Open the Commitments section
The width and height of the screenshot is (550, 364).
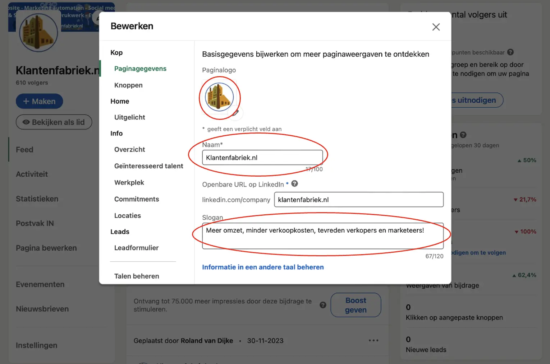[x=137, y=199]
